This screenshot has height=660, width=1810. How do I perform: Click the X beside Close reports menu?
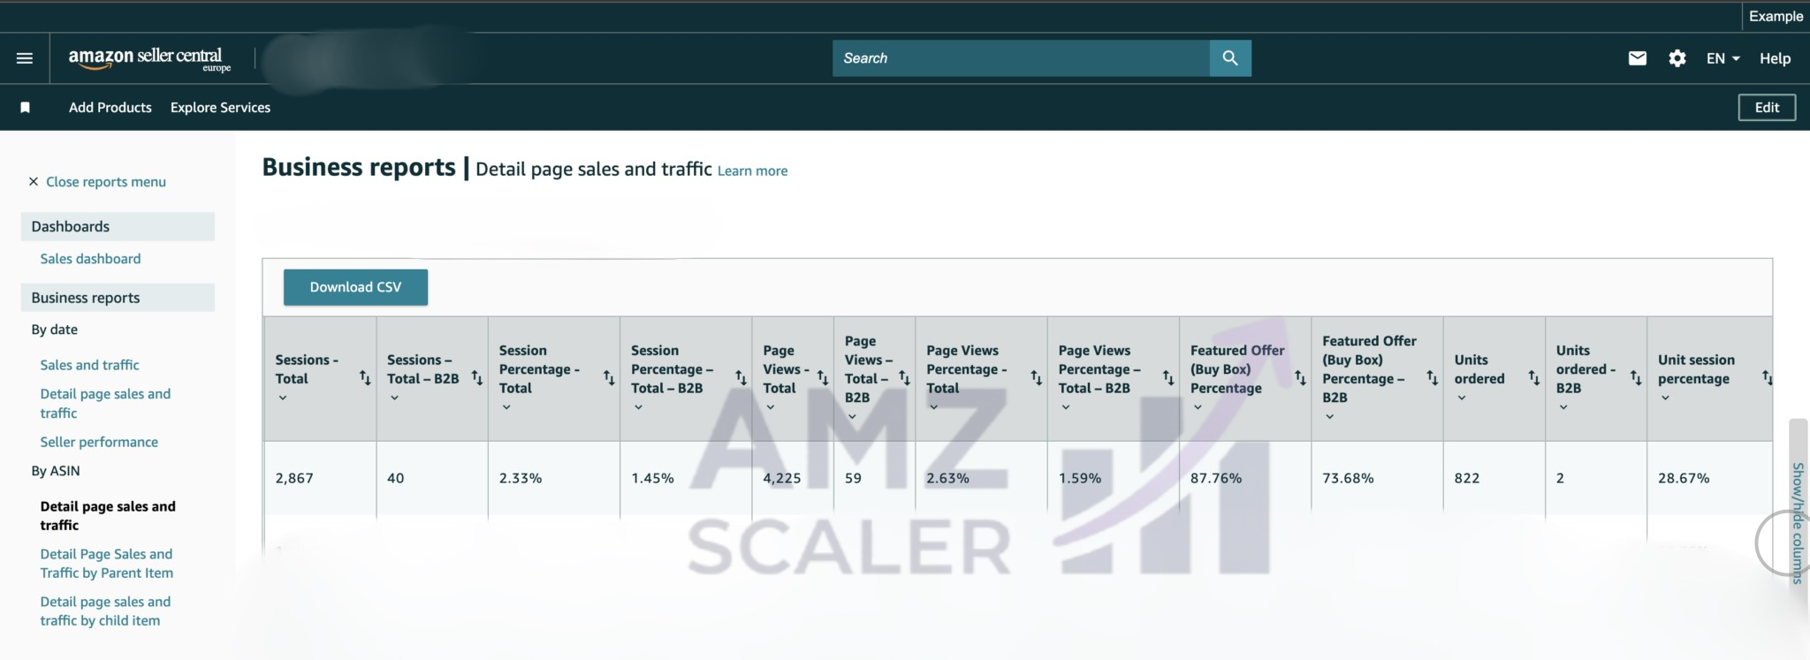click(34, 182)
